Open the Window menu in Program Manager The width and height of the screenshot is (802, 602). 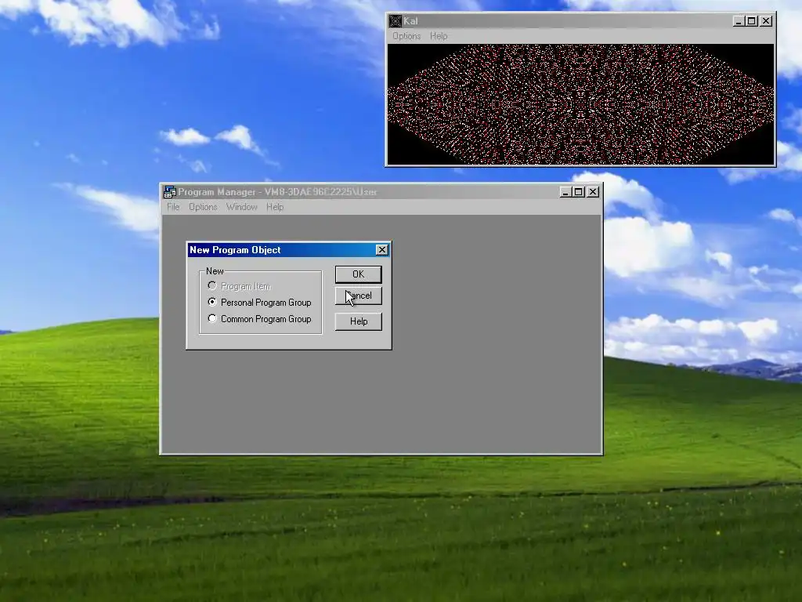click(x=241, y=207)
